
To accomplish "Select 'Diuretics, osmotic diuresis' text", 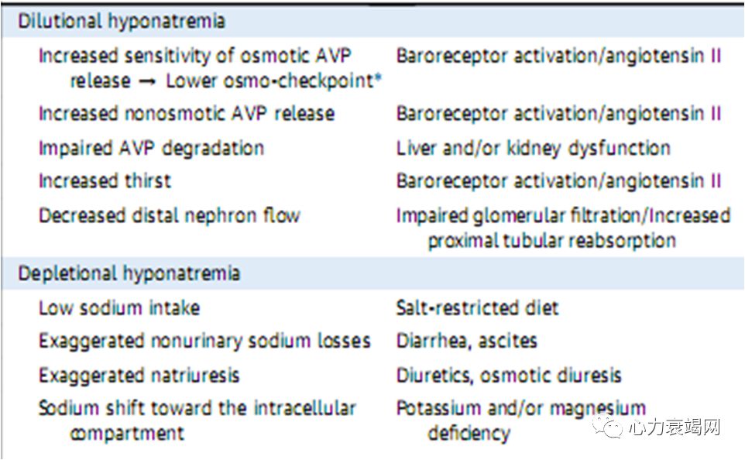I will point(509,376).
